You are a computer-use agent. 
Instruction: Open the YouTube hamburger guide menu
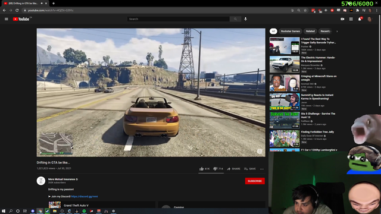7,19
